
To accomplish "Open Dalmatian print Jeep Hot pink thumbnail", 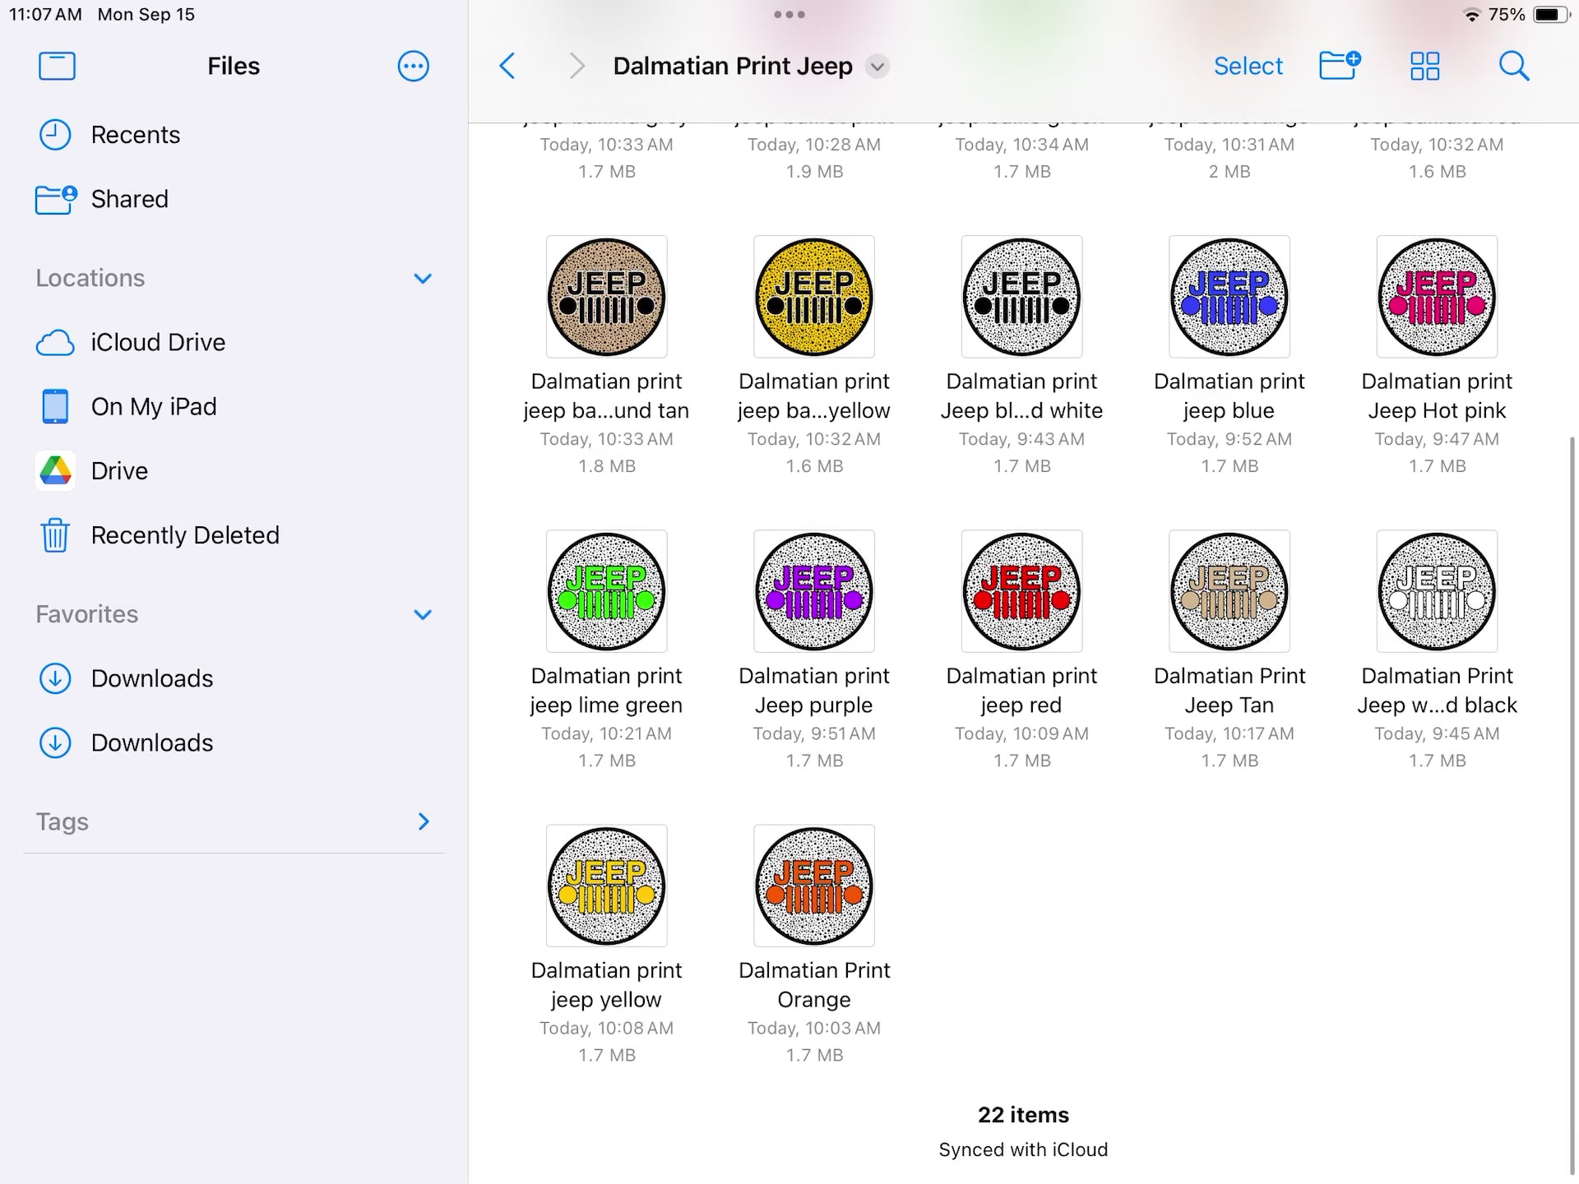I will click(1436, 297).
